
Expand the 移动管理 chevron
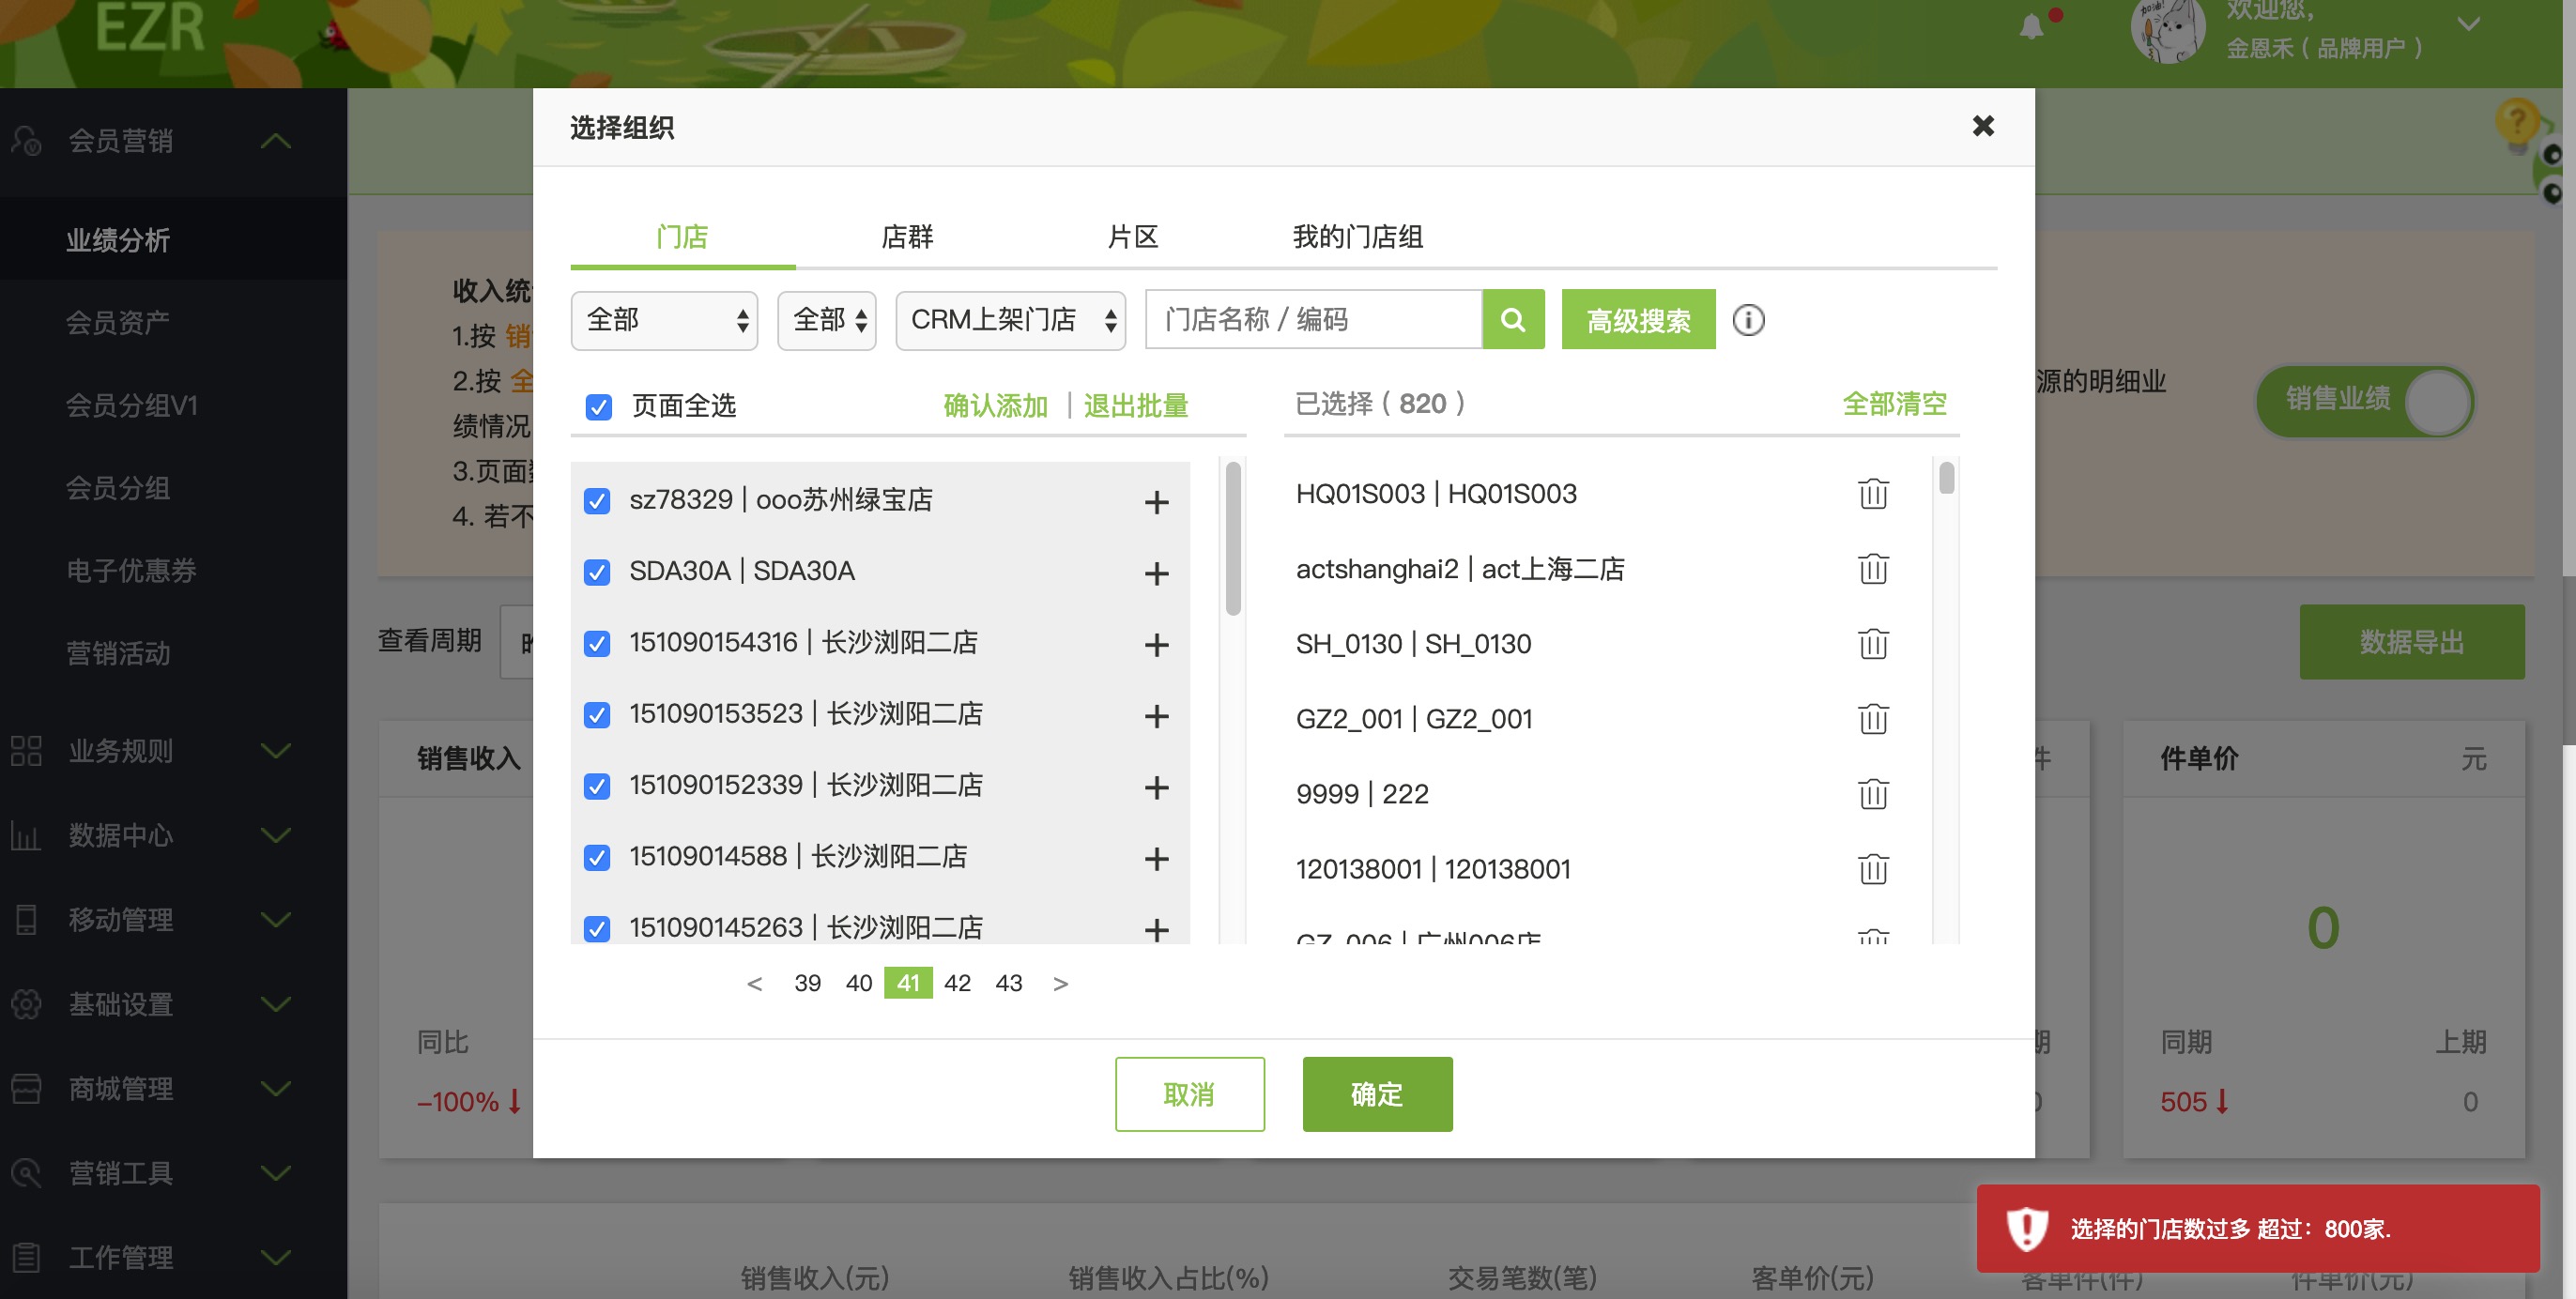[x=276, y=919]
